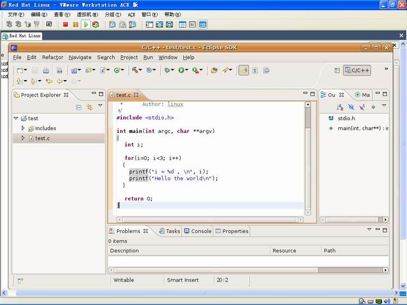Click the green Run launch icon
This screenshot has height=305, width=407.
click(x=181, y=70)
